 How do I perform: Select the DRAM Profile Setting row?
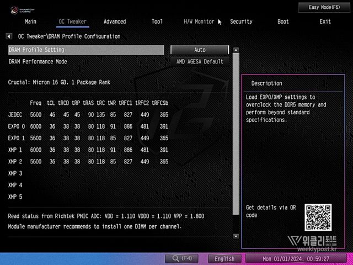[85, 50]
